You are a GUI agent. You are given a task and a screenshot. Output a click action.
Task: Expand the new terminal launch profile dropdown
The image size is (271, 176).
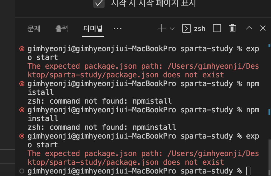pos(172,28)
